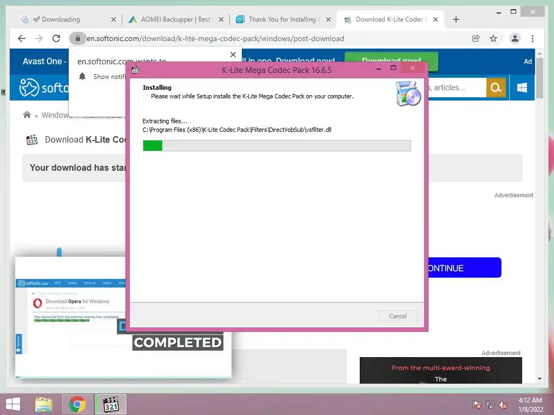
Task: Click the Chrome taskbar icon
Action: 77,404
